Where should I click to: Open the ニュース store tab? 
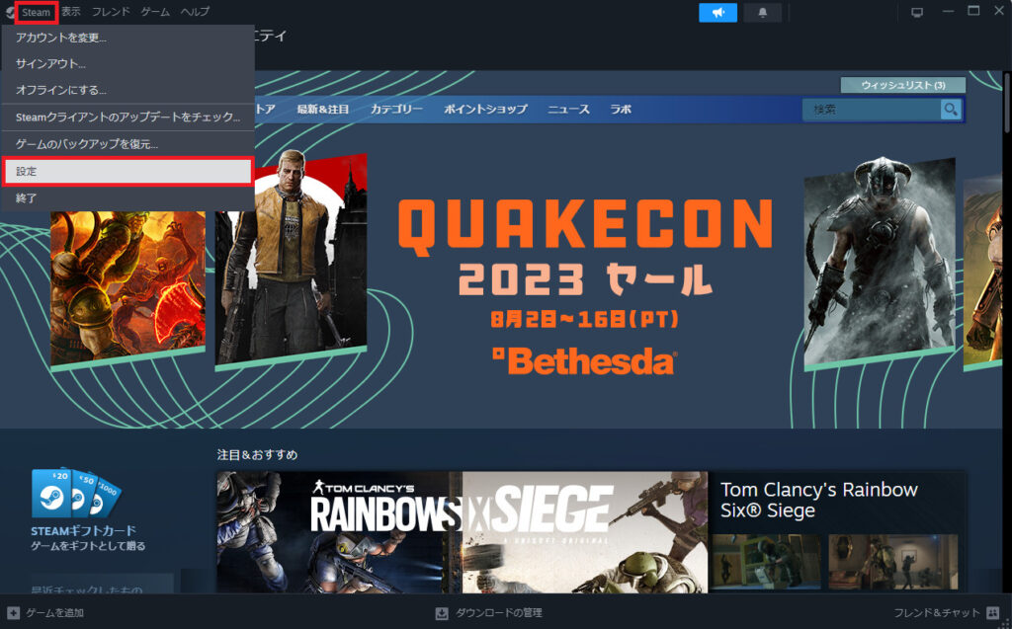[x=568, y=109]
